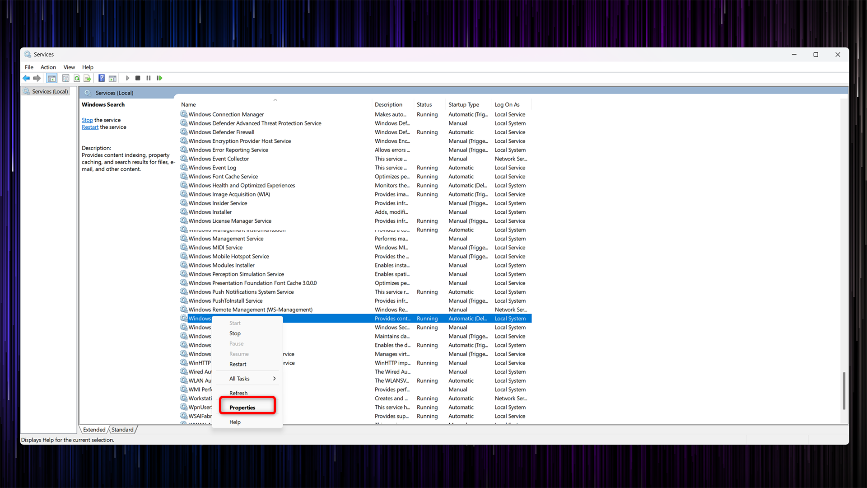The height and width of the screenshot is (488, 867).
Task: Select Windows Encryption Provider Host Service
Action: [x=355, y=141]
